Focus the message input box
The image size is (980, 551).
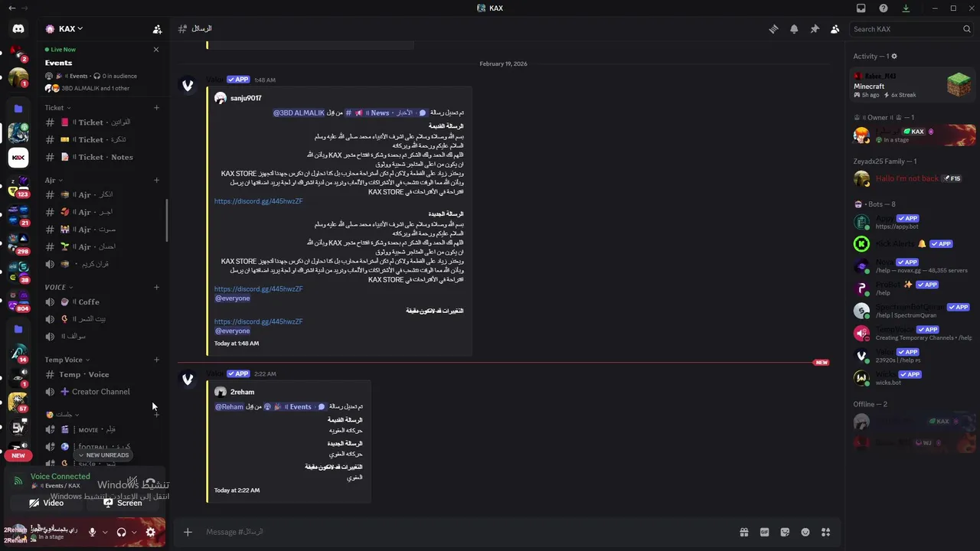[467, 532]
